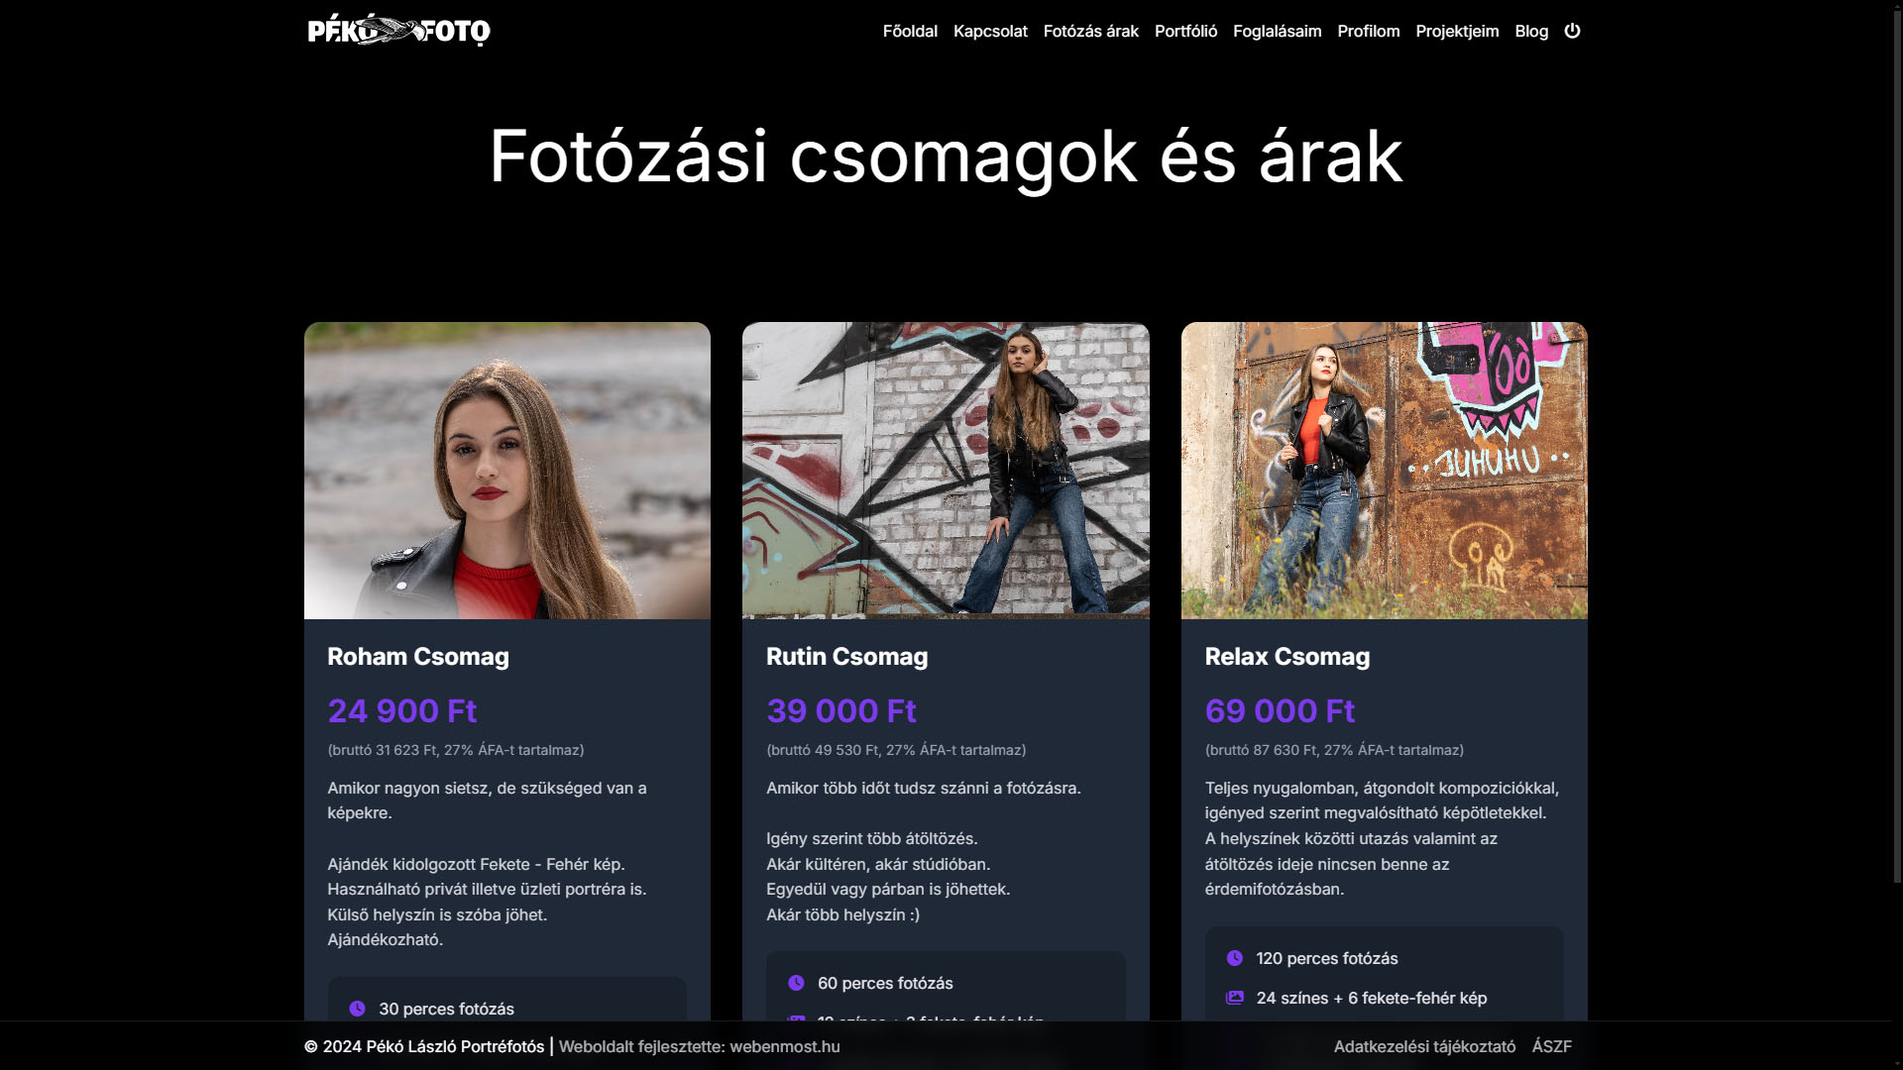
Task: Click the power logout icon
Action: 1572,31
